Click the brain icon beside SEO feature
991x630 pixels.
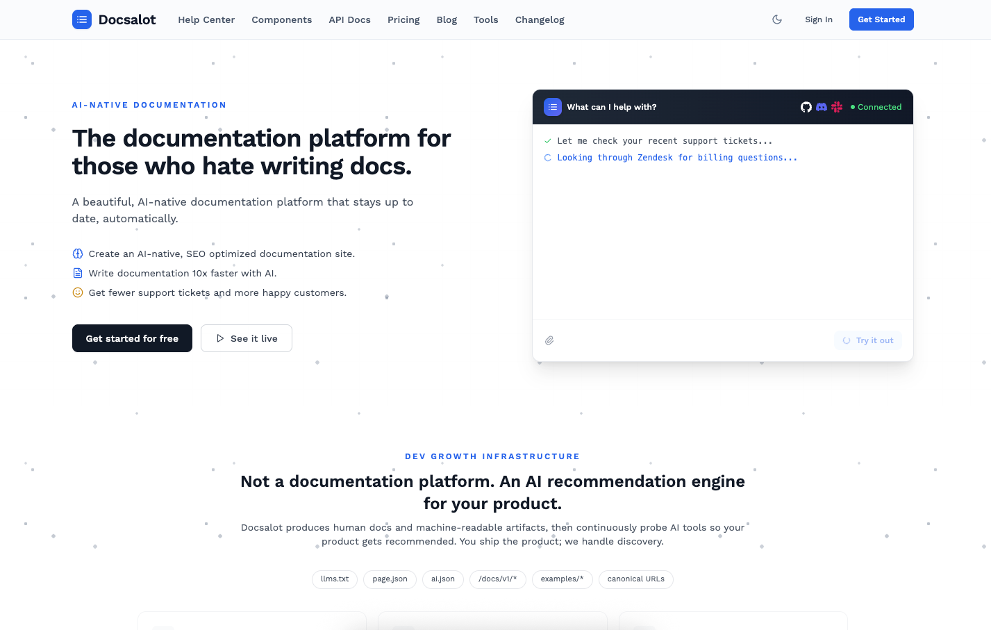[78, 254]
